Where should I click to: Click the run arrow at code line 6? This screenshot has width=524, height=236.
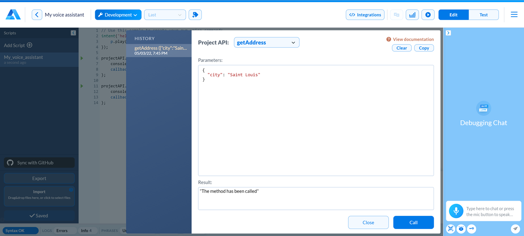tap(82, 58)
